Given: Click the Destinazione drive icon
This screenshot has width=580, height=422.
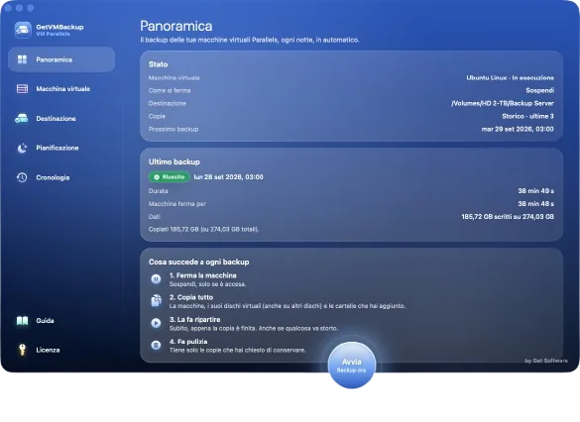Looking at the screenshot, I should [x=22, y=118].
